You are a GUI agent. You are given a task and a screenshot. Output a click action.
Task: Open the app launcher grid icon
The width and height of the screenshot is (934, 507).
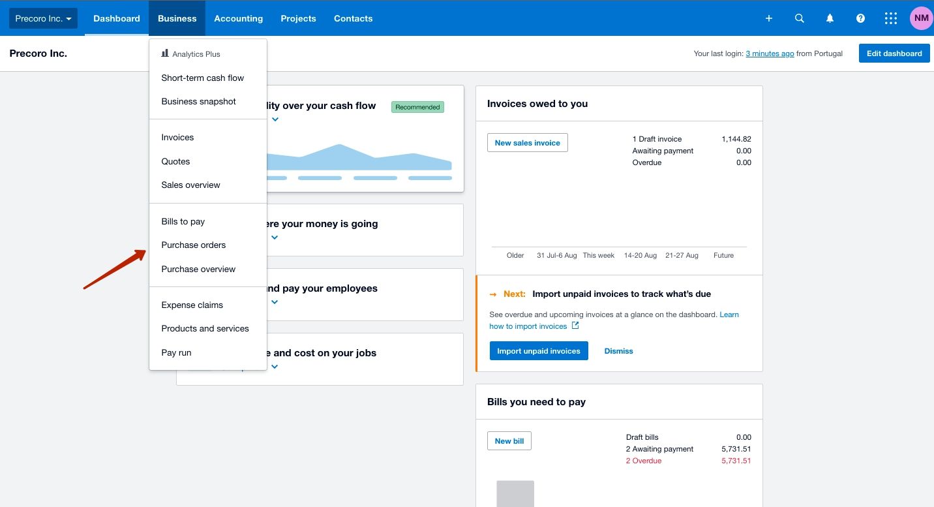pos(891,18)
